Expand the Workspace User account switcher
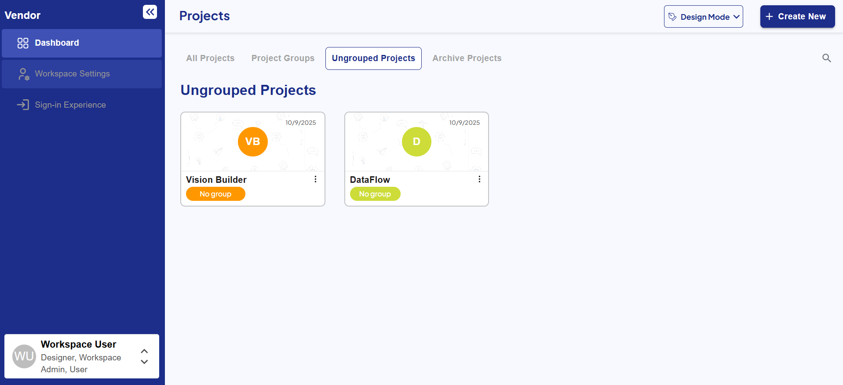The image size is (843, 385). [x=144, y=356]
